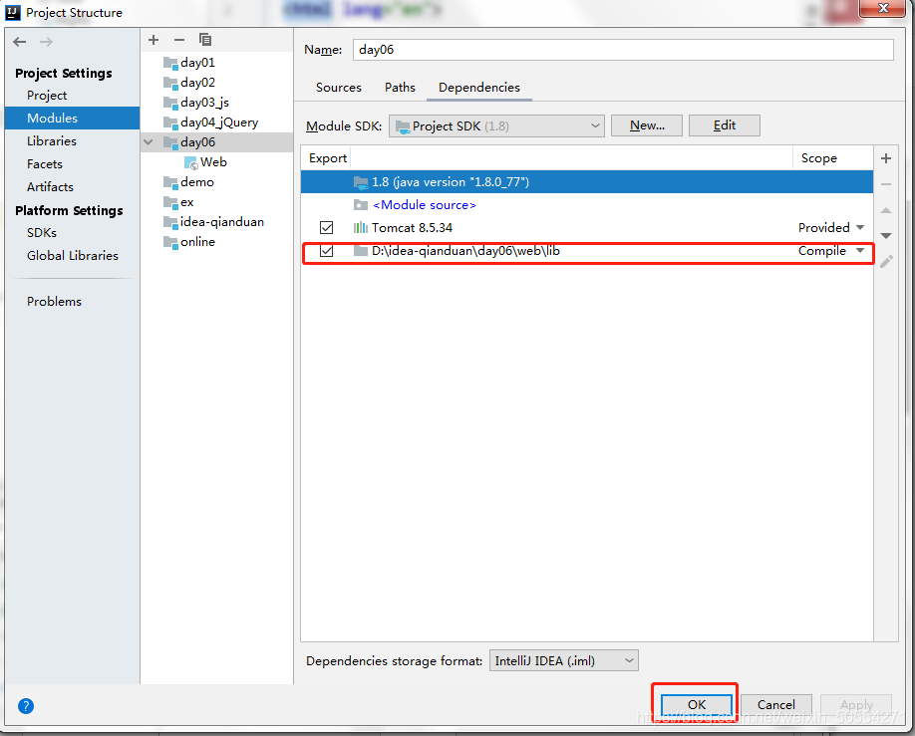
Task: Click the day02 module folder icon
Action: click(170, 83)
